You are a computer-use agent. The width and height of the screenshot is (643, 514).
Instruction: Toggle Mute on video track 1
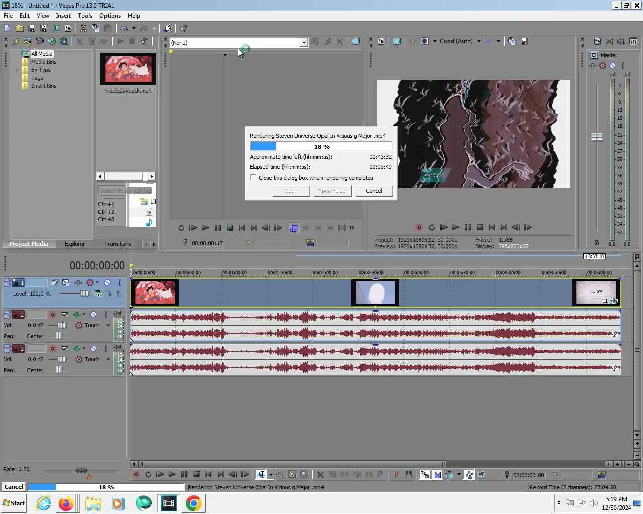[x=107, y=283]
